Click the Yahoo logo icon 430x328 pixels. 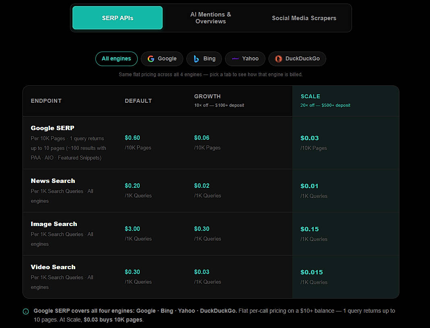coord(235,59)
